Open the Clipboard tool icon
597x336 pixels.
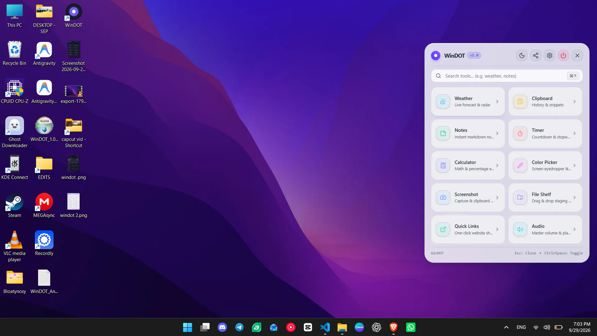[520, 102]
